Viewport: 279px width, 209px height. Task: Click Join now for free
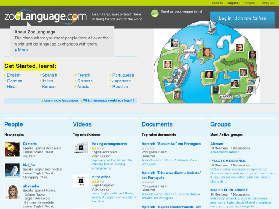click(250, 18)
